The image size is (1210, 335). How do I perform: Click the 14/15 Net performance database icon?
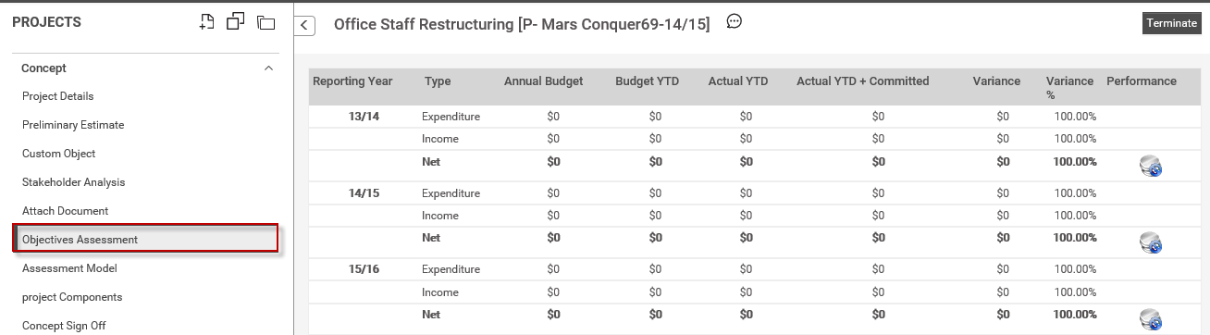pos(1151,242)
